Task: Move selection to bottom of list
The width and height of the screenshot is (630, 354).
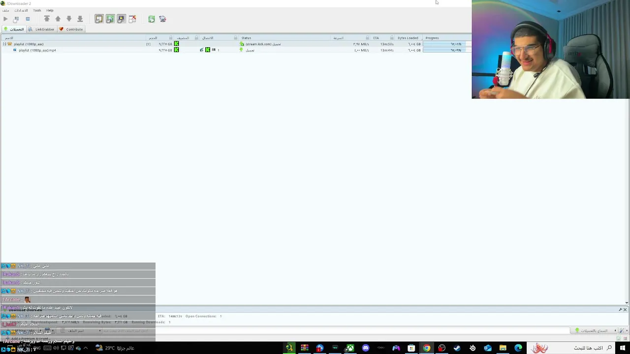Action: coord(80,19)
